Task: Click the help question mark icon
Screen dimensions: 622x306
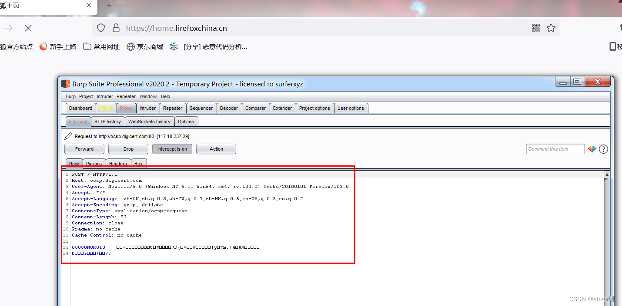Action: [603, 149]
